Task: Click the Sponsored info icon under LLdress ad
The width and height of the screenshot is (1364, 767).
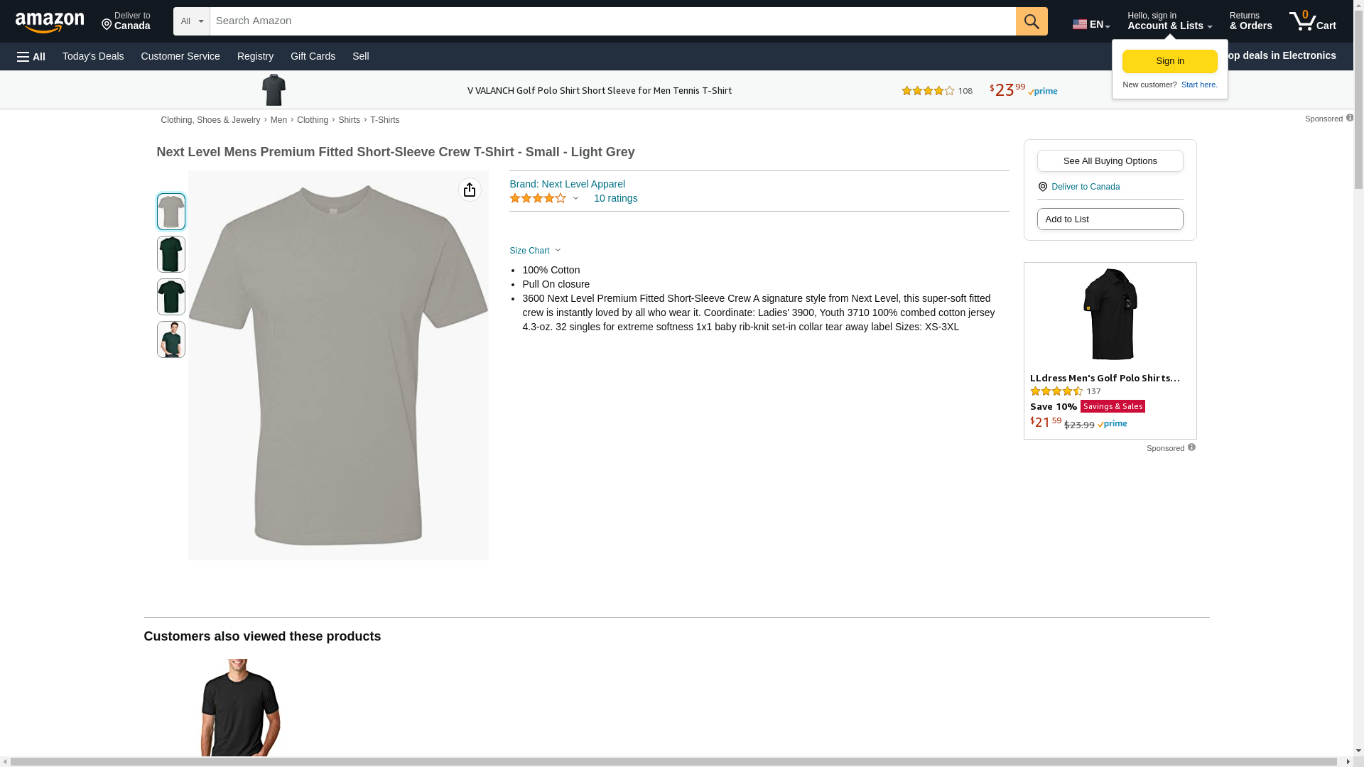Action: (x=1191, y=447)
